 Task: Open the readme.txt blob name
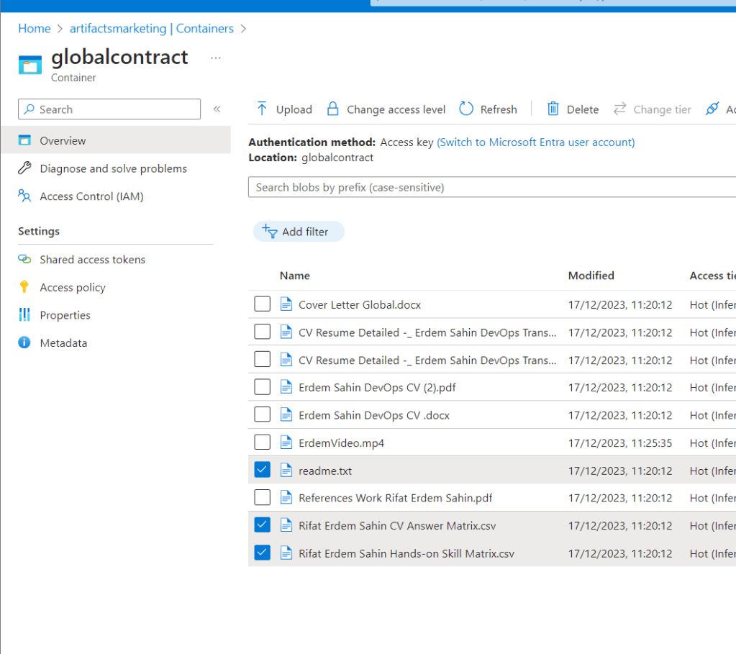tap(324, 471)
